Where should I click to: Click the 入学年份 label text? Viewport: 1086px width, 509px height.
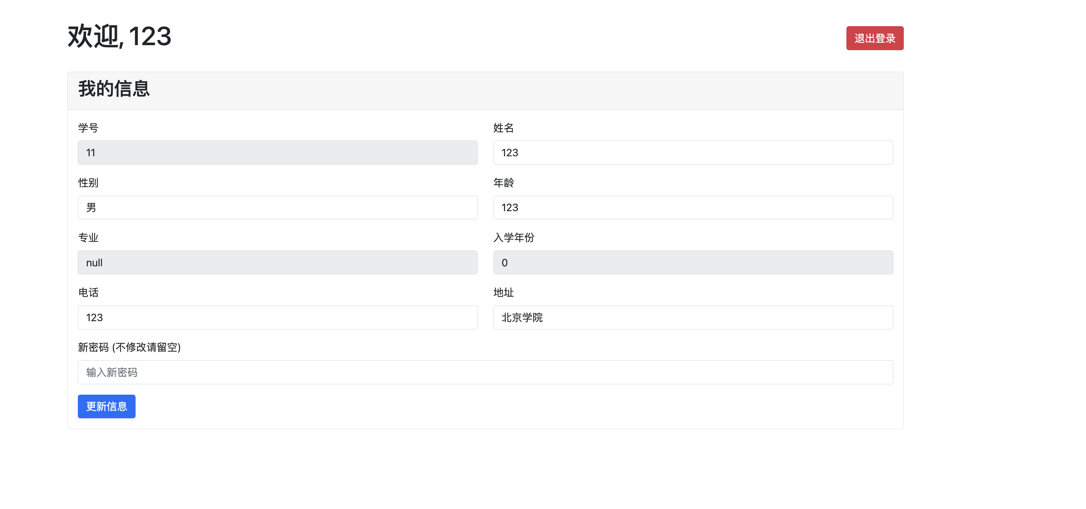514,238
